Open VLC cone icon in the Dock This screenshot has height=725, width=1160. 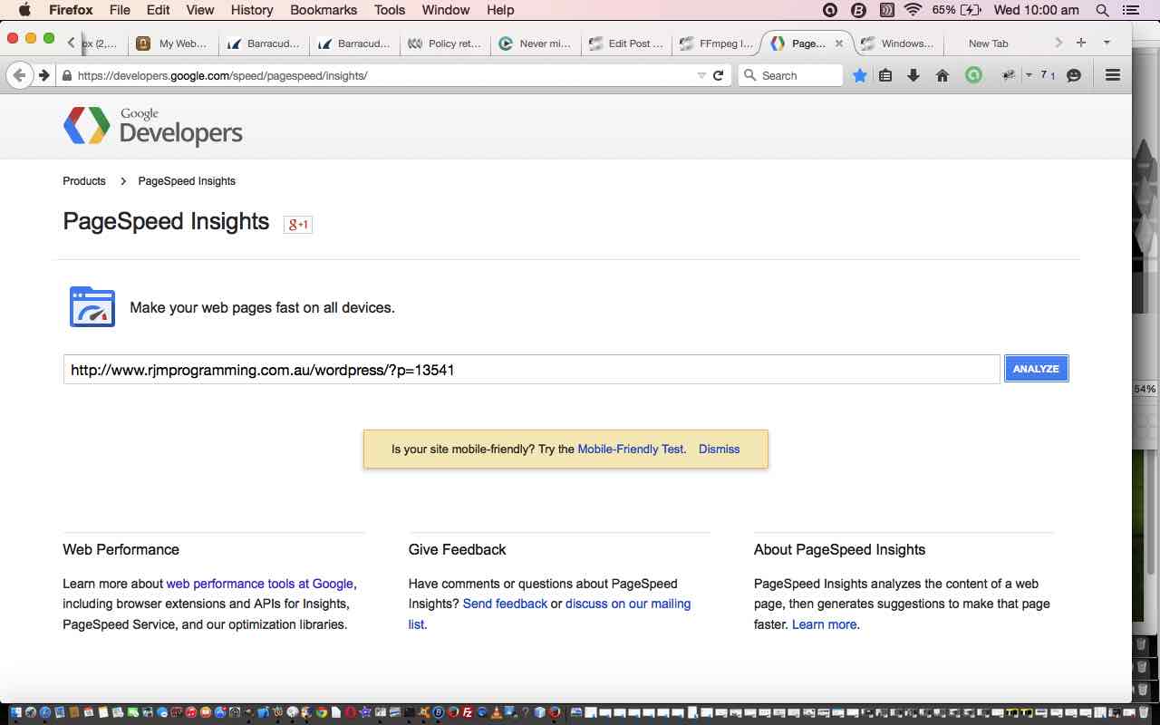497,712
